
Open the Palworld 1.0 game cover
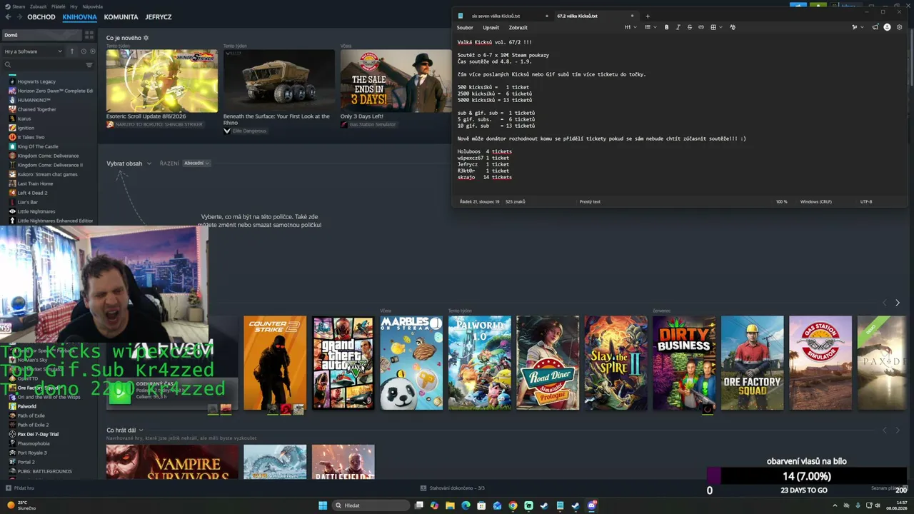point(479,363)
